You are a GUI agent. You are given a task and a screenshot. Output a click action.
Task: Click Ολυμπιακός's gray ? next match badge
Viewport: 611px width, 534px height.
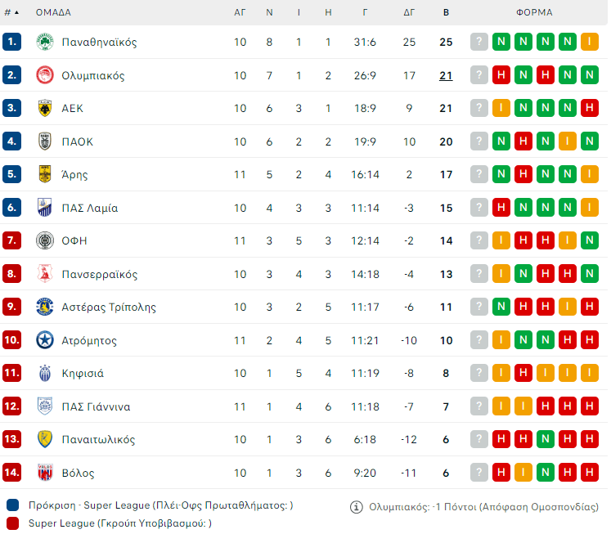pyautogui.click(x=479, y=75)
